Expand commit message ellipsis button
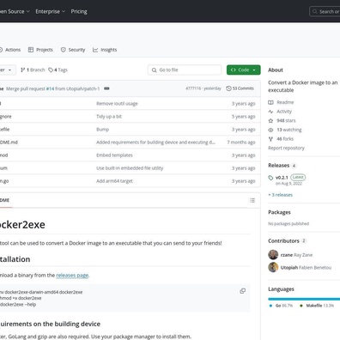 106,88
